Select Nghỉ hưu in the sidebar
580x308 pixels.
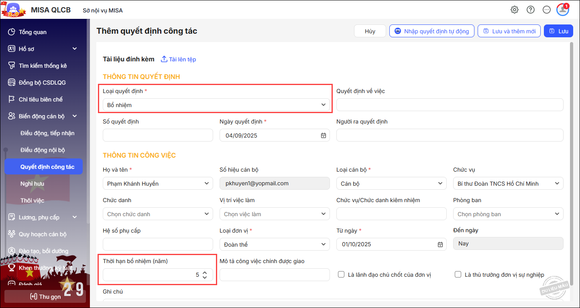[32, 184]
